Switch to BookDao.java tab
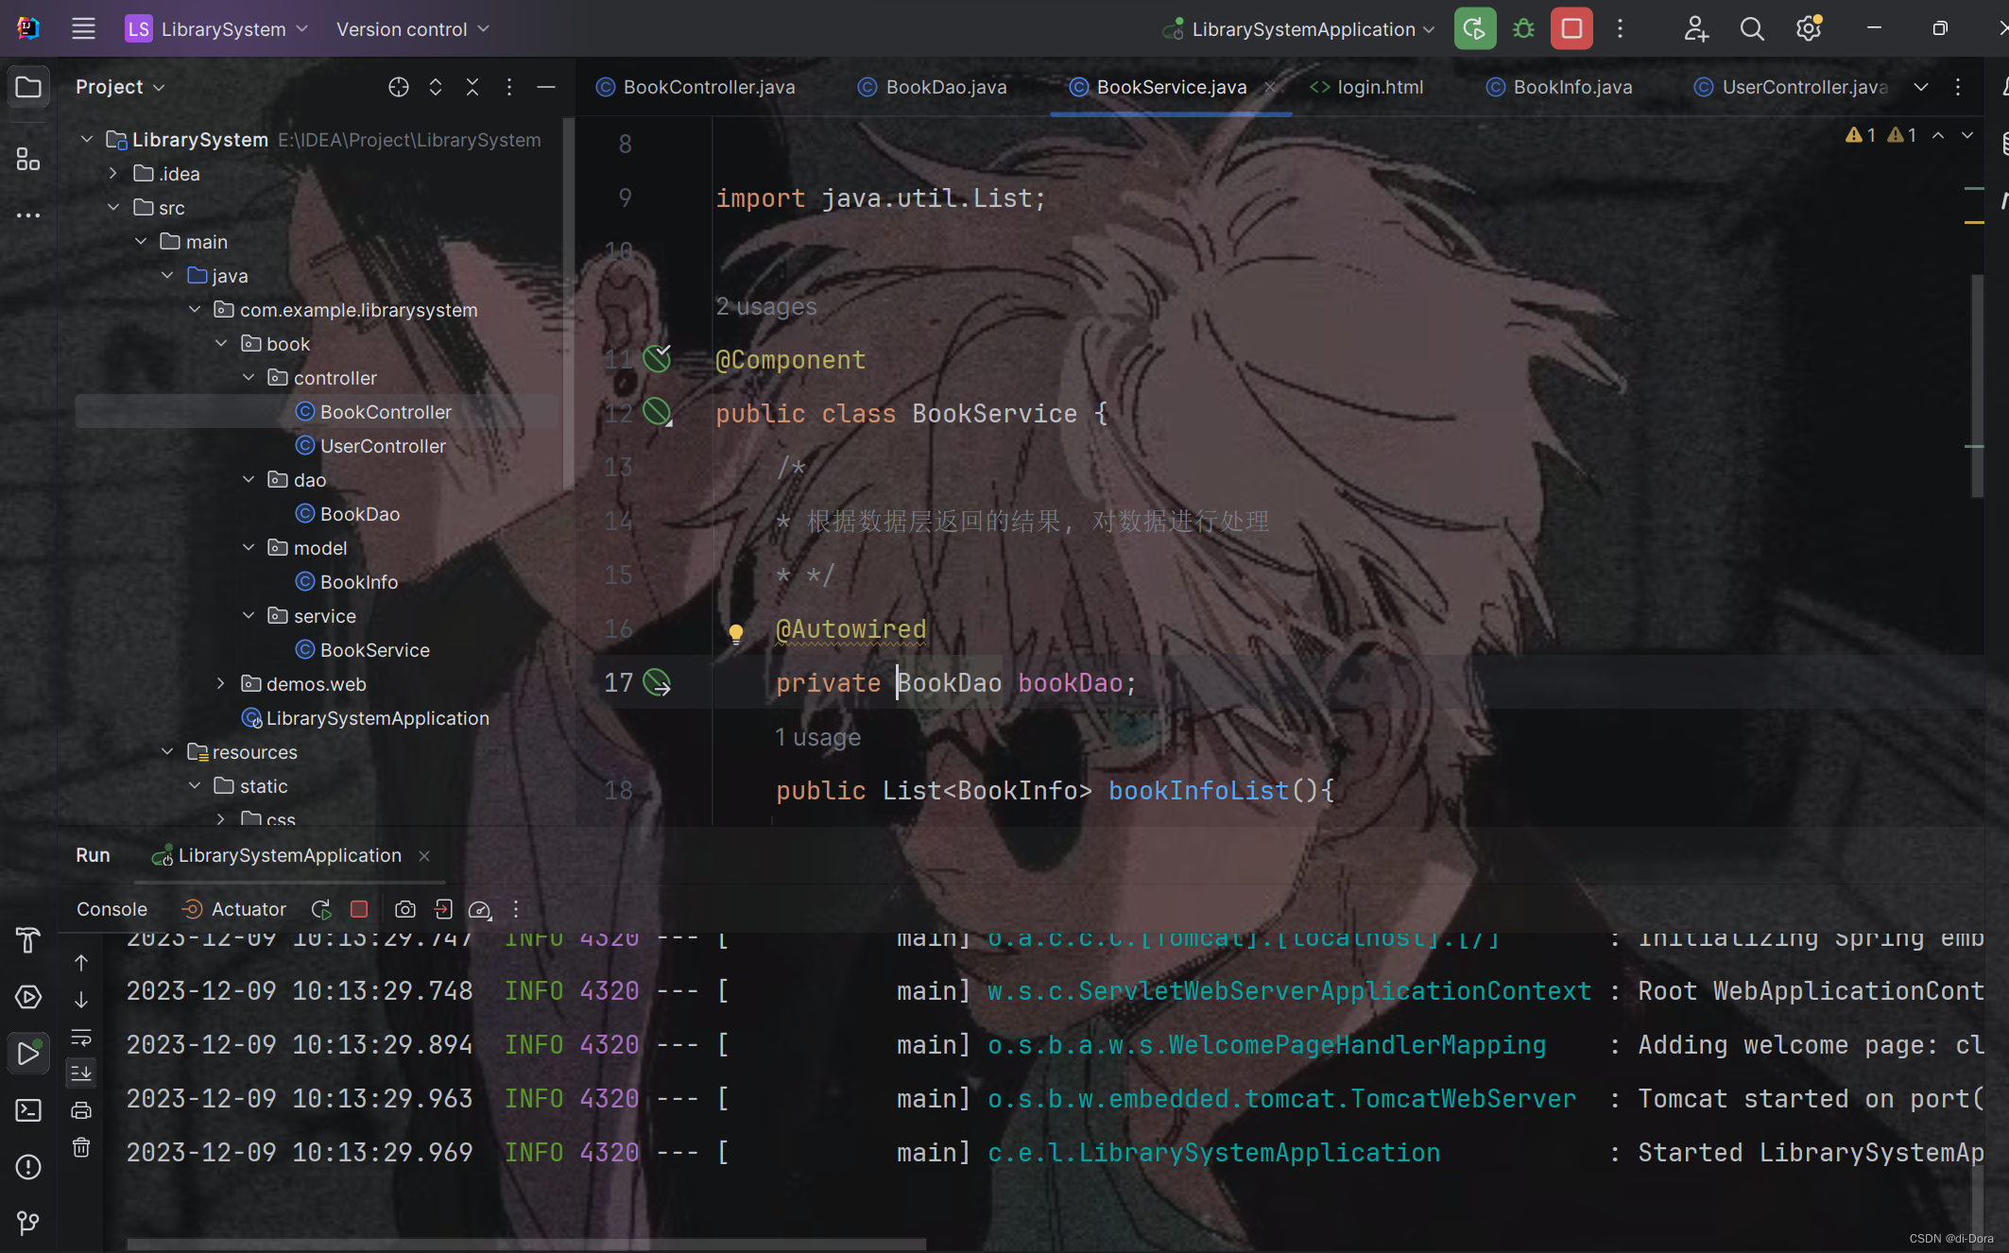 click(933, 87)
